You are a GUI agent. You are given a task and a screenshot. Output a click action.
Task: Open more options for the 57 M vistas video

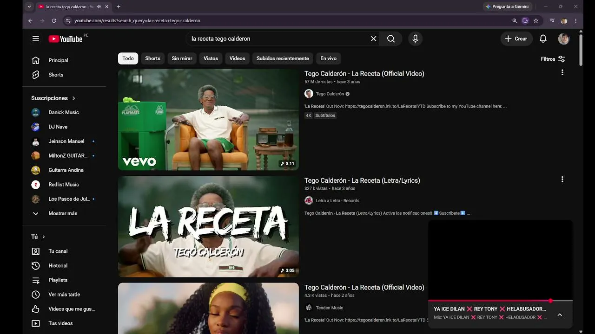coord(562,73)
